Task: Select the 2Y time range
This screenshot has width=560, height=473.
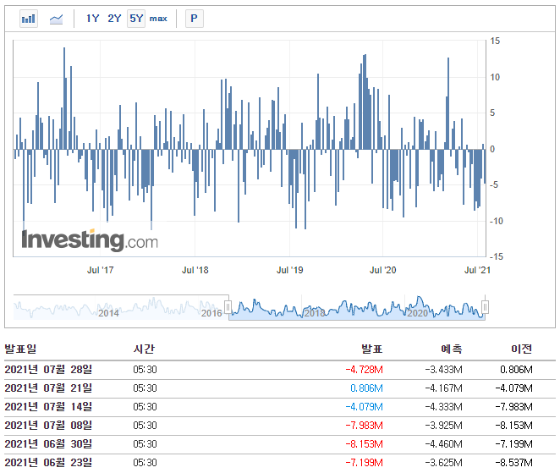Action: point(114,19)
